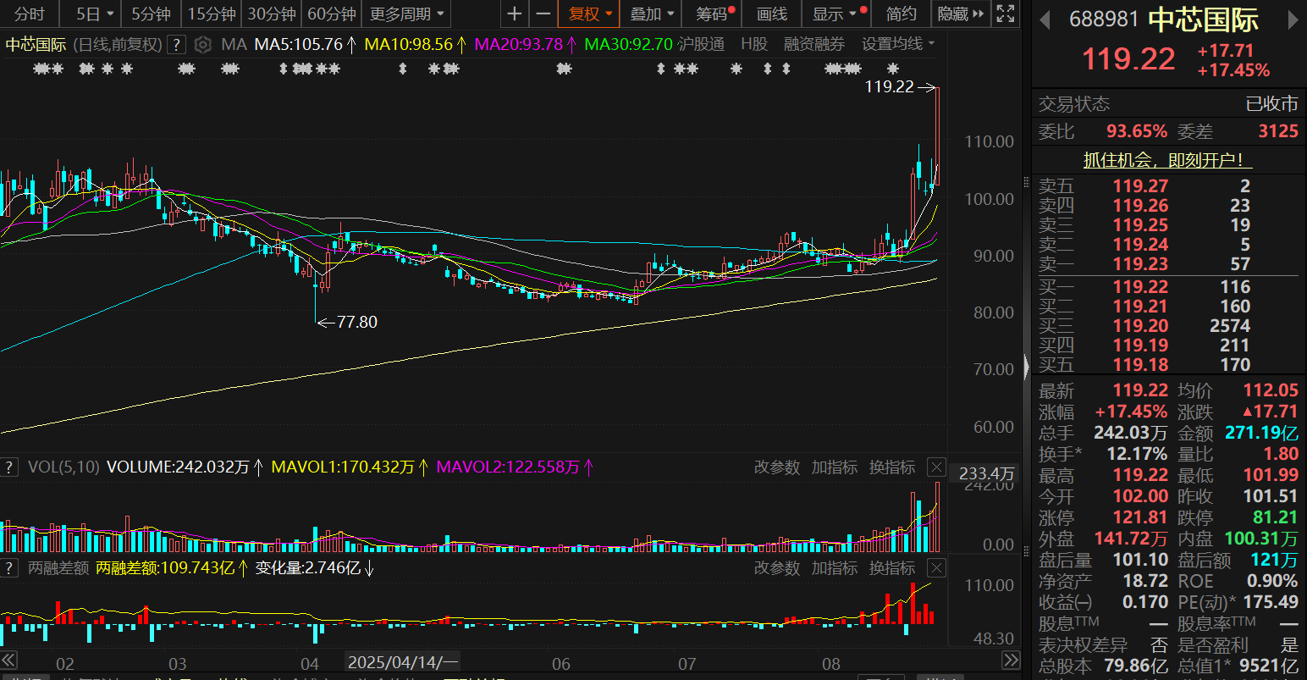Go to next stock using right arrow
Image resolution: width=1307 pixels, height=680 pixels.
tap(1292, 20)
